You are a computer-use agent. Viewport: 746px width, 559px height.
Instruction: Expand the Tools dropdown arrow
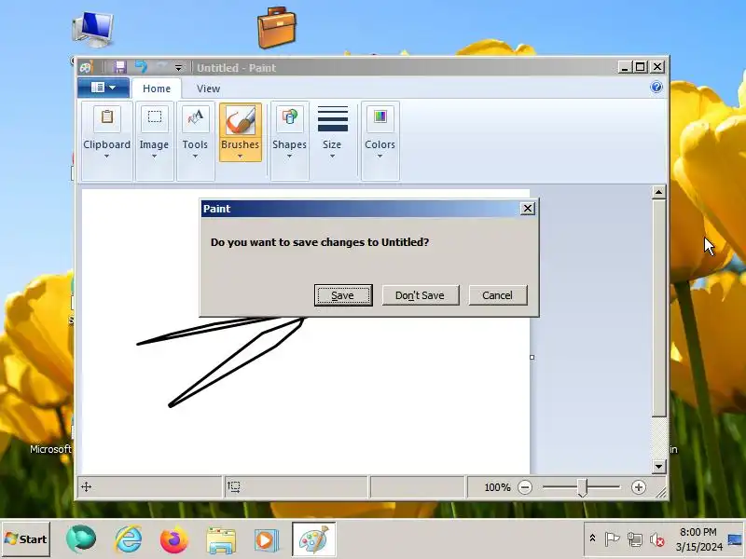(x=195, y=156)
